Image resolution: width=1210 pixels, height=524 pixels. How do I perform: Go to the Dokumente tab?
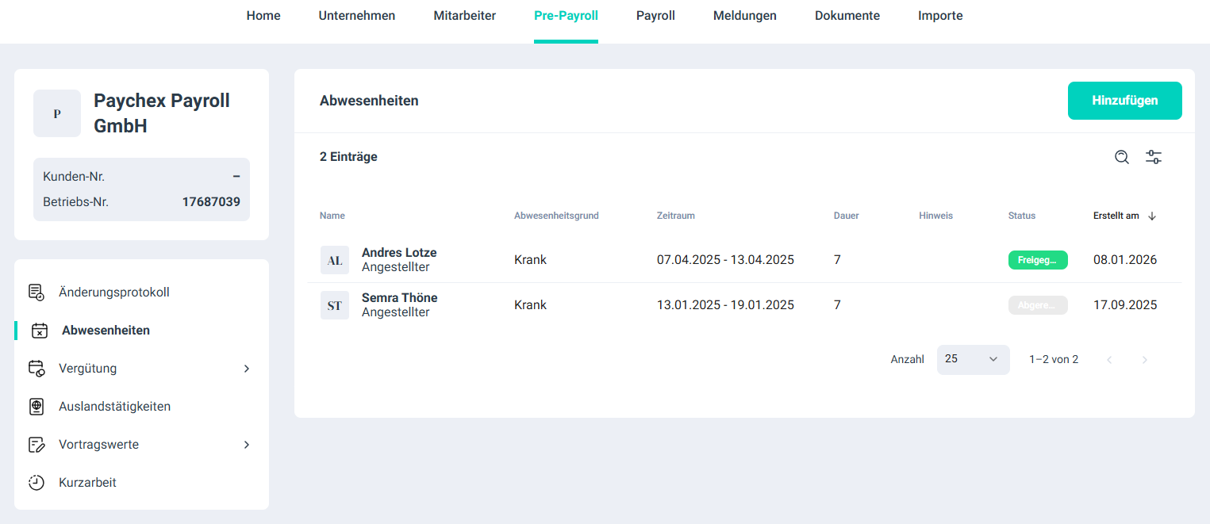(x=847, y=16)
